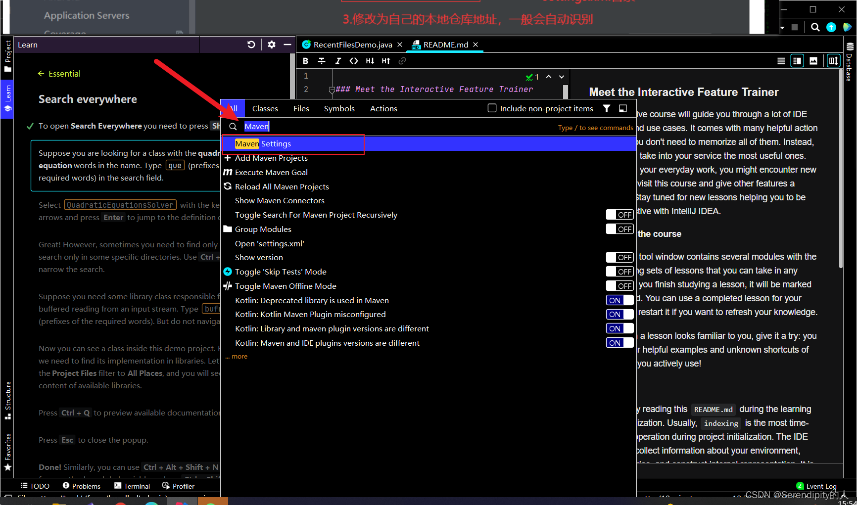The image size is (857, 505).
Task: Open Search Everywhere magnifier in top toolbar
Action: [815, 27]
